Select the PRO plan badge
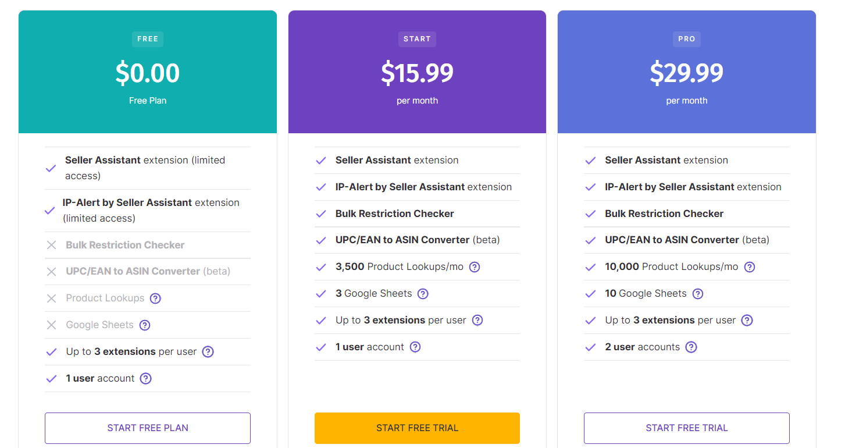Image resolution: width=845 pixels, height=448 pixels. pyautogui.click(x=687, y=39)
